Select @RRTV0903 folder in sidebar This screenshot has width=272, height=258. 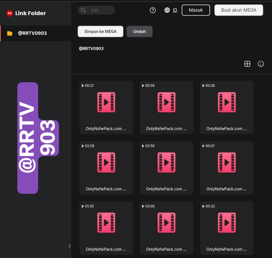tap(36, 33)
